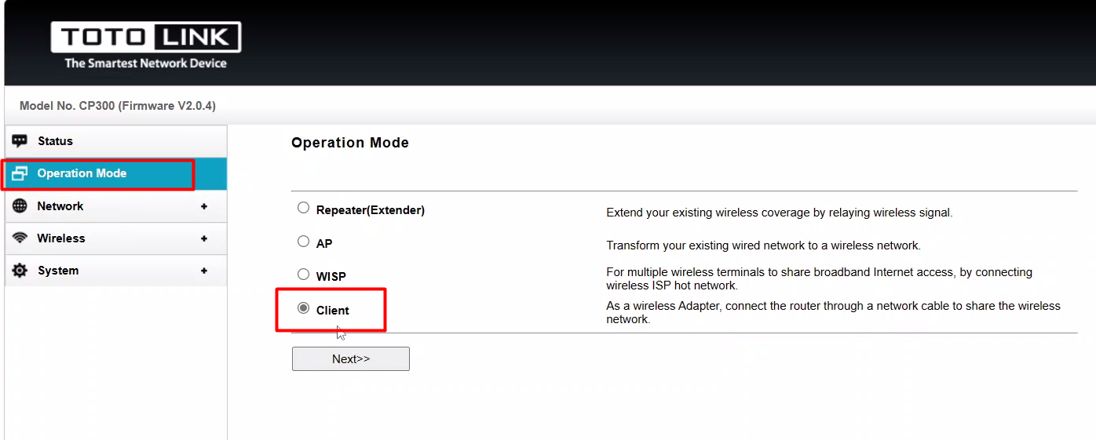1096x440 pixels.
Task: Click the Operation Mode windows icon
Action: pyautogui.click(x=20, y=173)
